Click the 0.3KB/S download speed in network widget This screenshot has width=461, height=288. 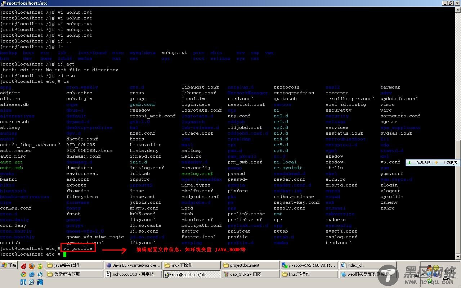[x=423, y=163]
